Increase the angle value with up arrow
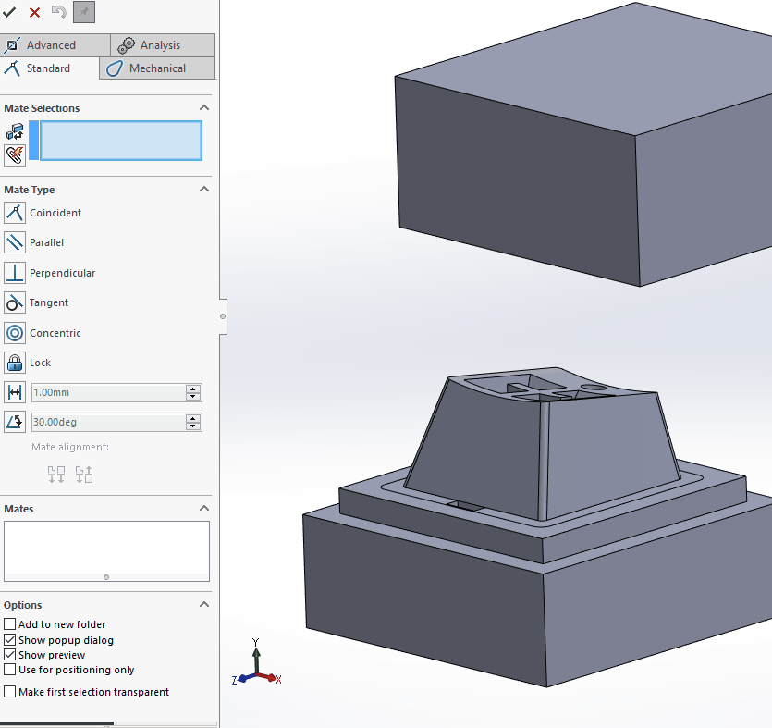 193,418
